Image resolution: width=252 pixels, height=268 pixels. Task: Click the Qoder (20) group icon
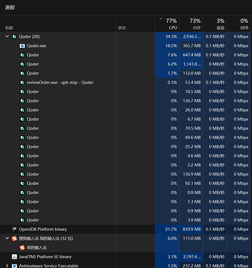pos(14,36)
